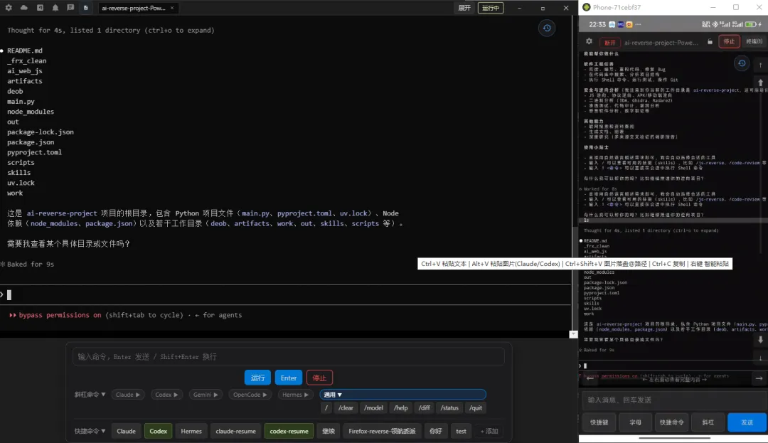
Task: Click thin up arrow in phone terminal
Action: point(760,65)
